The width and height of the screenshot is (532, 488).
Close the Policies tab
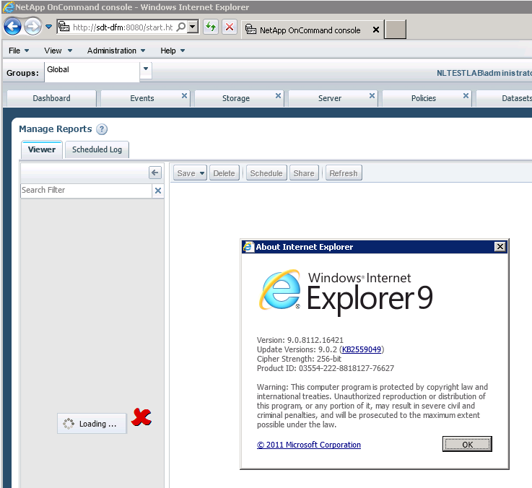click(466, 96)
